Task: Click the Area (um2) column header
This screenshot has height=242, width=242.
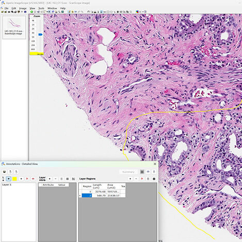Action: pos(113,186)
